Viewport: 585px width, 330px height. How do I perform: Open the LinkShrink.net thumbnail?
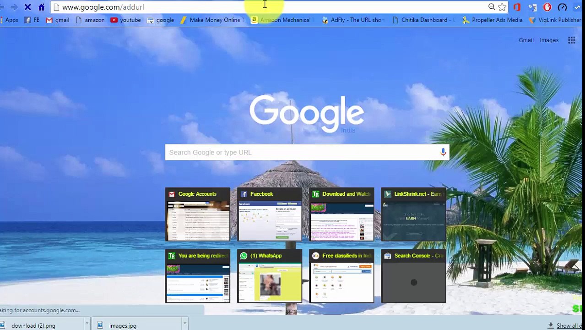point(413,214)
